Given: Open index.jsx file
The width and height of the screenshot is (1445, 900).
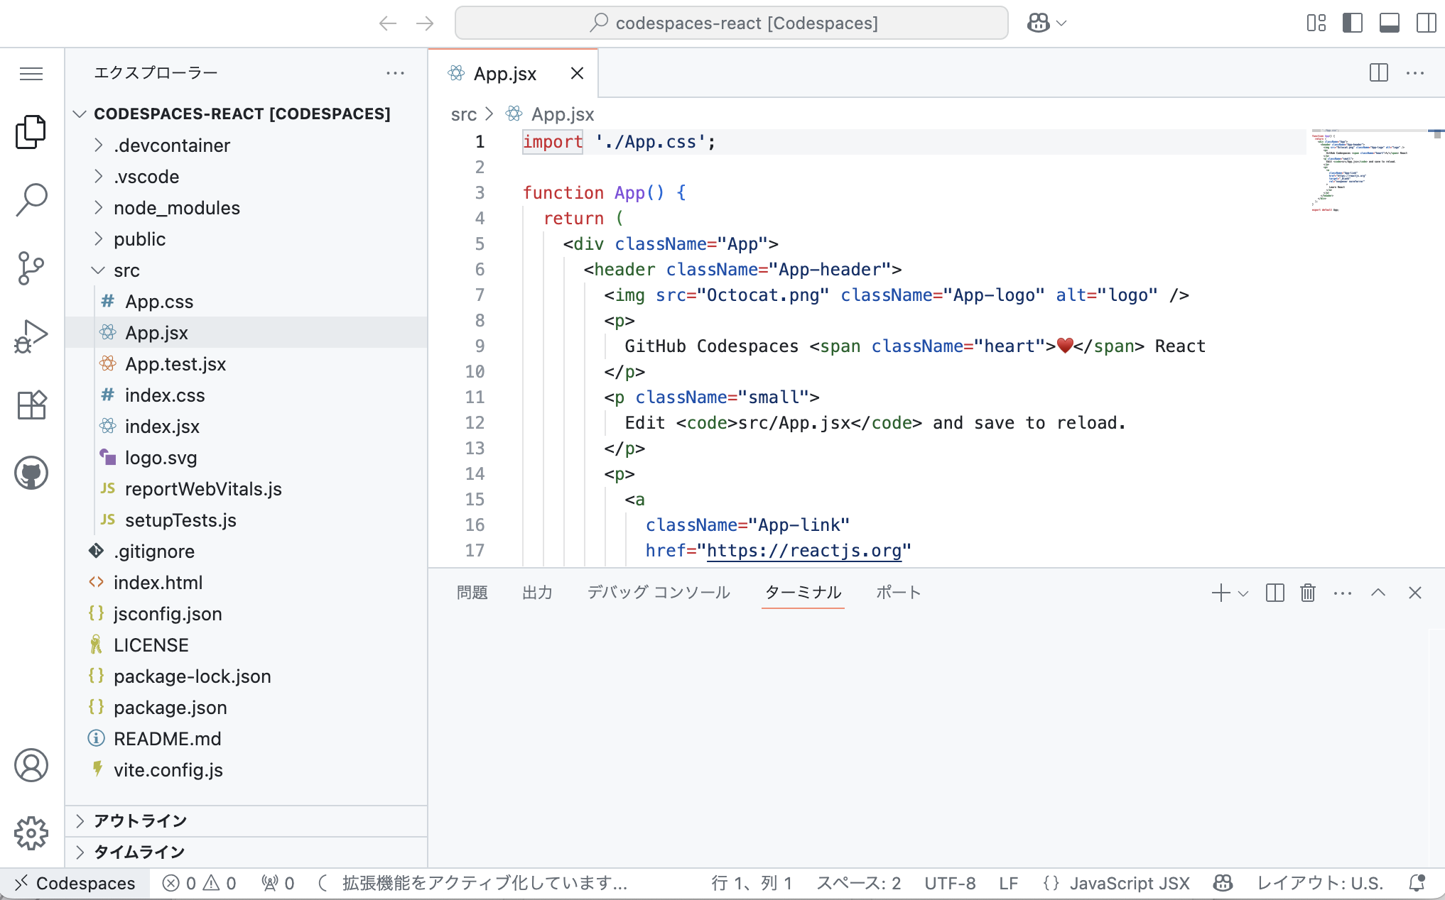Looking at the screenshot, I should click(246, 426).
